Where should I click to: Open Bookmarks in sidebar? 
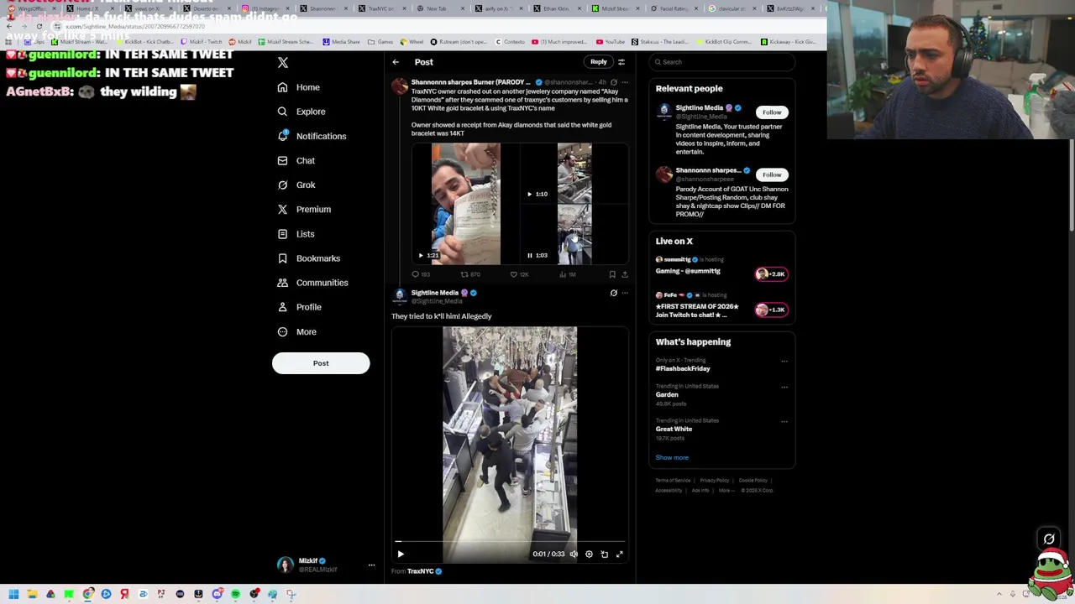tap(308, 258)
